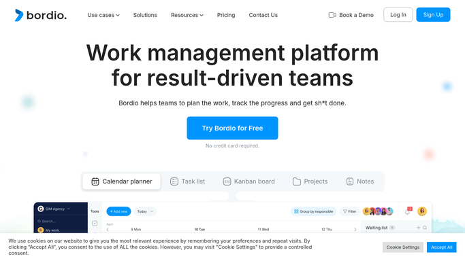Open Cookie Settings
The image size is (465, 261).
tap(403, 247)
